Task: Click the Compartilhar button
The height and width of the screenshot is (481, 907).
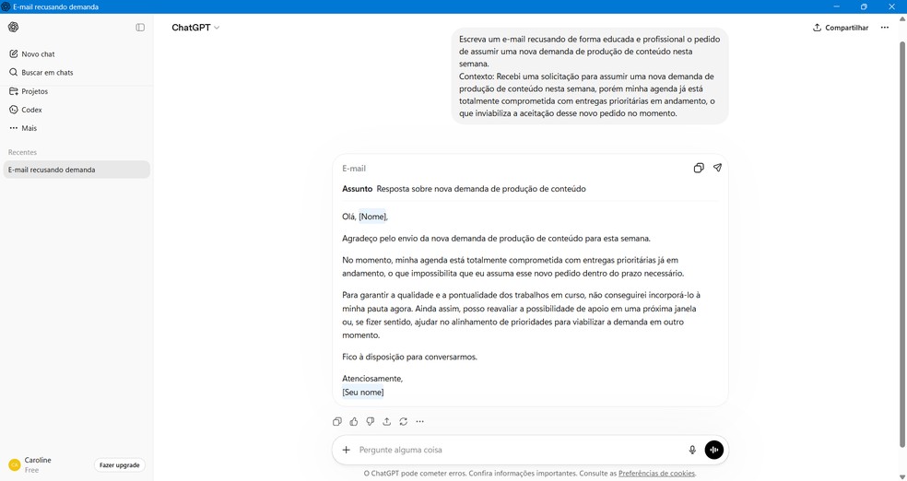Action: point(841,27)
